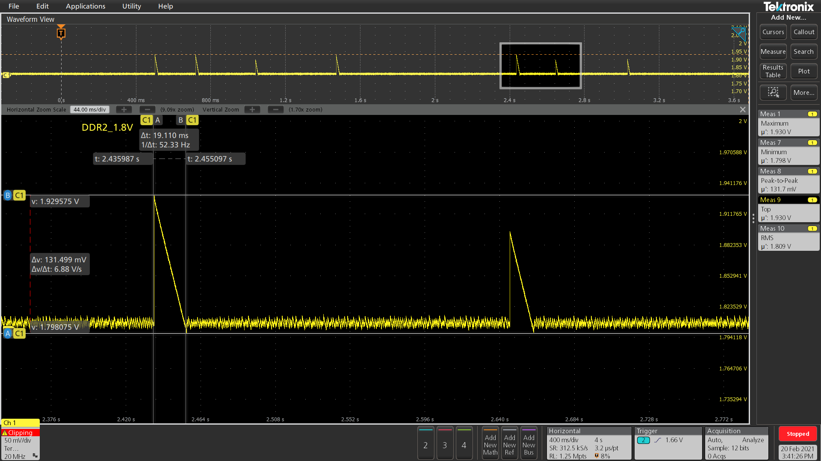The image size is (821, 461).
Task: Click the zoom window box in overview
Action: (540, 66)
